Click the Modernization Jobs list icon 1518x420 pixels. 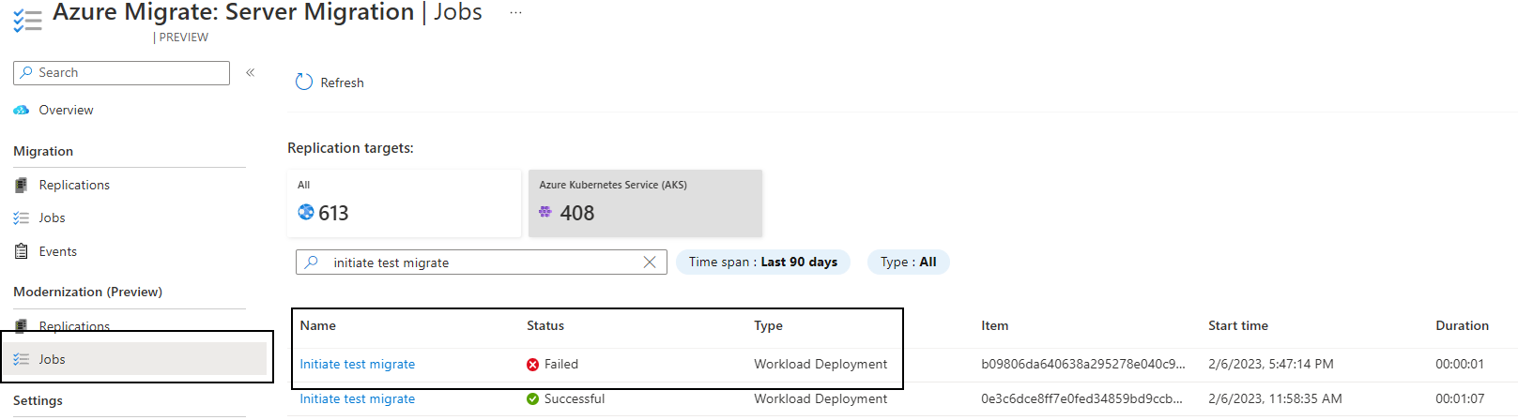(x=21, y=359)
